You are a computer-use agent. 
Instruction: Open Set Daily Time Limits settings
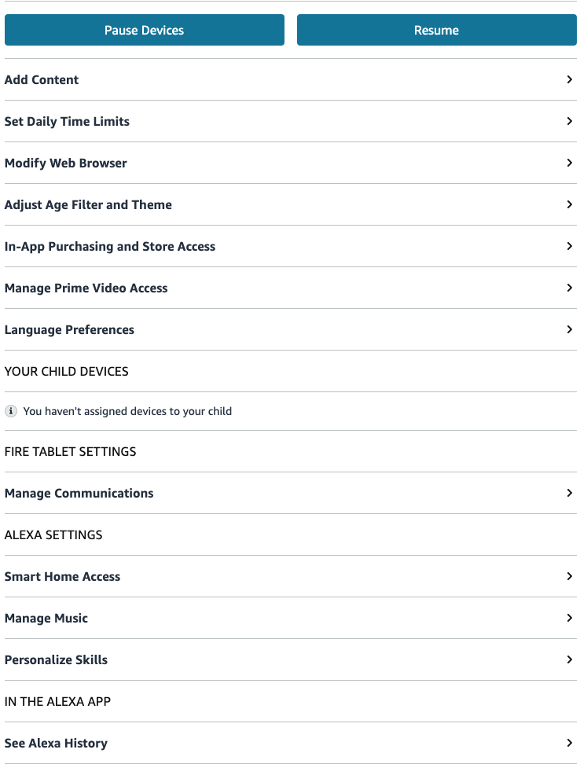(67, 121)
